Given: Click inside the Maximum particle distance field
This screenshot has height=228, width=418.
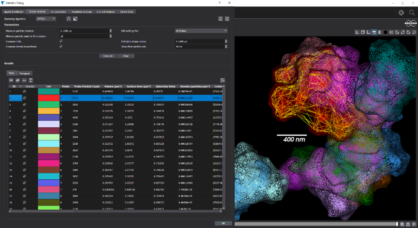Looking at the screenshot, I should [84, 31].
